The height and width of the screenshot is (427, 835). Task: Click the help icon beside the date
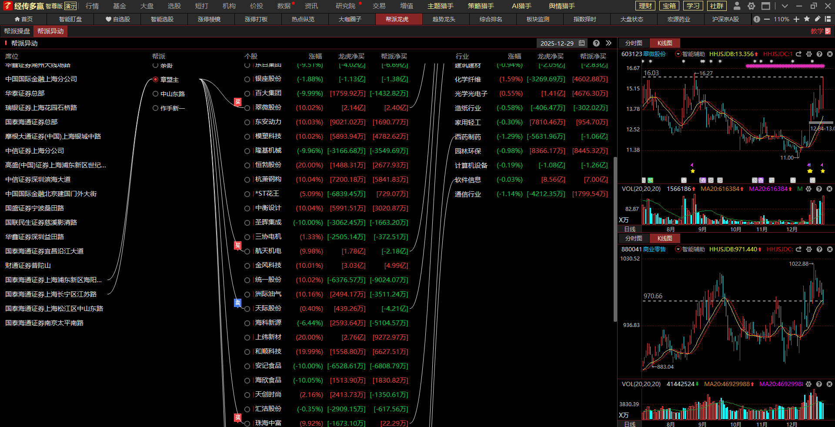click(596, 43)
